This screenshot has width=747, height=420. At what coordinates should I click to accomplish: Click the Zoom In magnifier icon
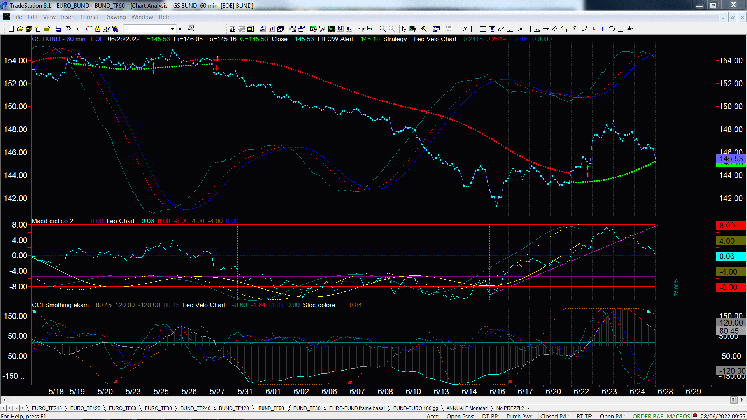382,29
